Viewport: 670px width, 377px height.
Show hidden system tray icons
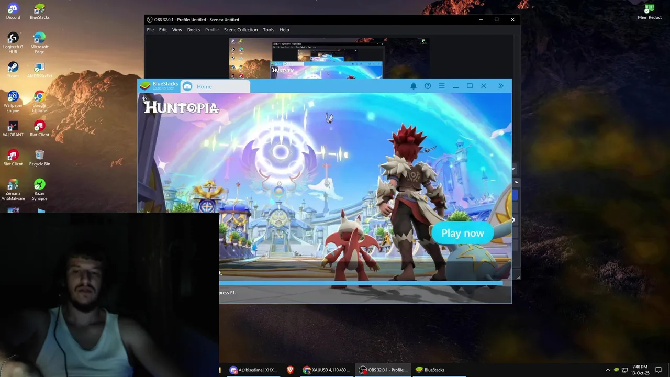click(x=608, y=370)
